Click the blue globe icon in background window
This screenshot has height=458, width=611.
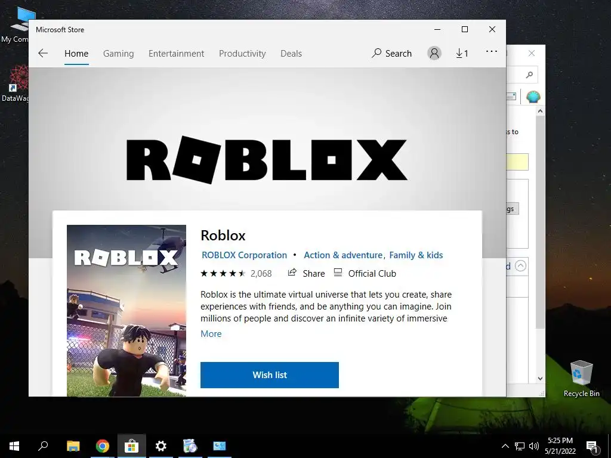(x=533, y=96)
